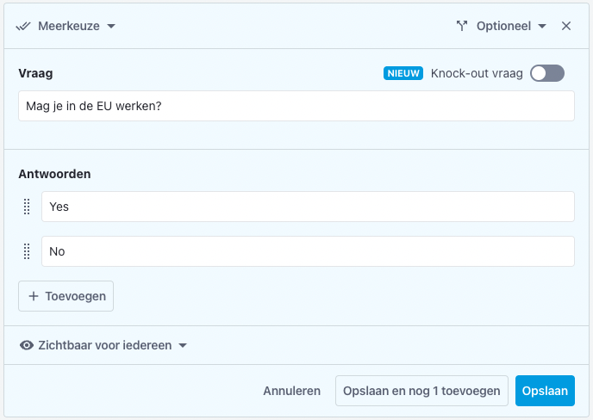Grab the drag handle for the Yes answer
The width and height of the screenshot is (593, 420).
tap(27, 207)
